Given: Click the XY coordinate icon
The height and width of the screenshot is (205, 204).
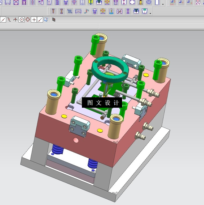Looking at the screenshot, I should click(x=198, y=2).
